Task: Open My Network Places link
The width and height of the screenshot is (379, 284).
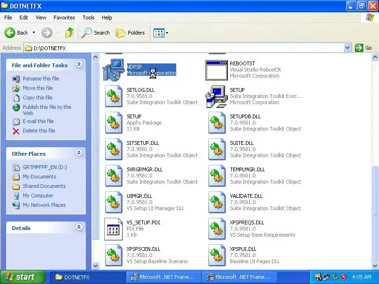Action: (44, 205)
